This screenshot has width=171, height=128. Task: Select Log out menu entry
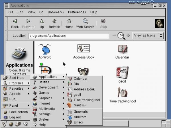coord(15,117)
